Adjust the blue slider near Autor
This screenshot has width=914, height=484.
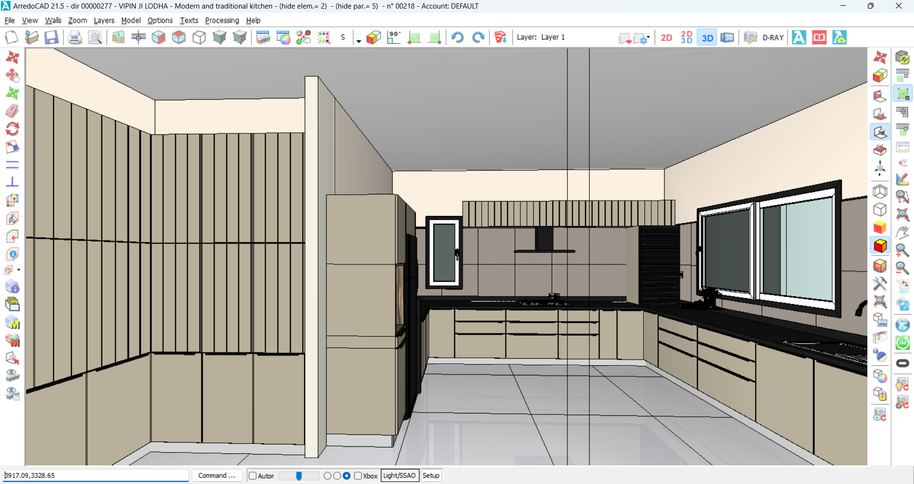(299, 475)
